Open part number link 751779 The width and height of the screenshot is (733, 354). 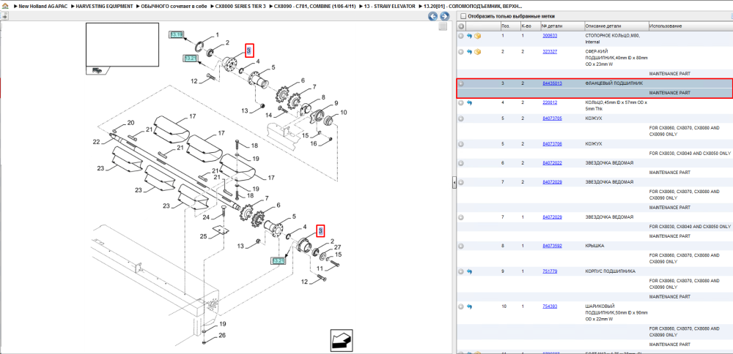549,271
